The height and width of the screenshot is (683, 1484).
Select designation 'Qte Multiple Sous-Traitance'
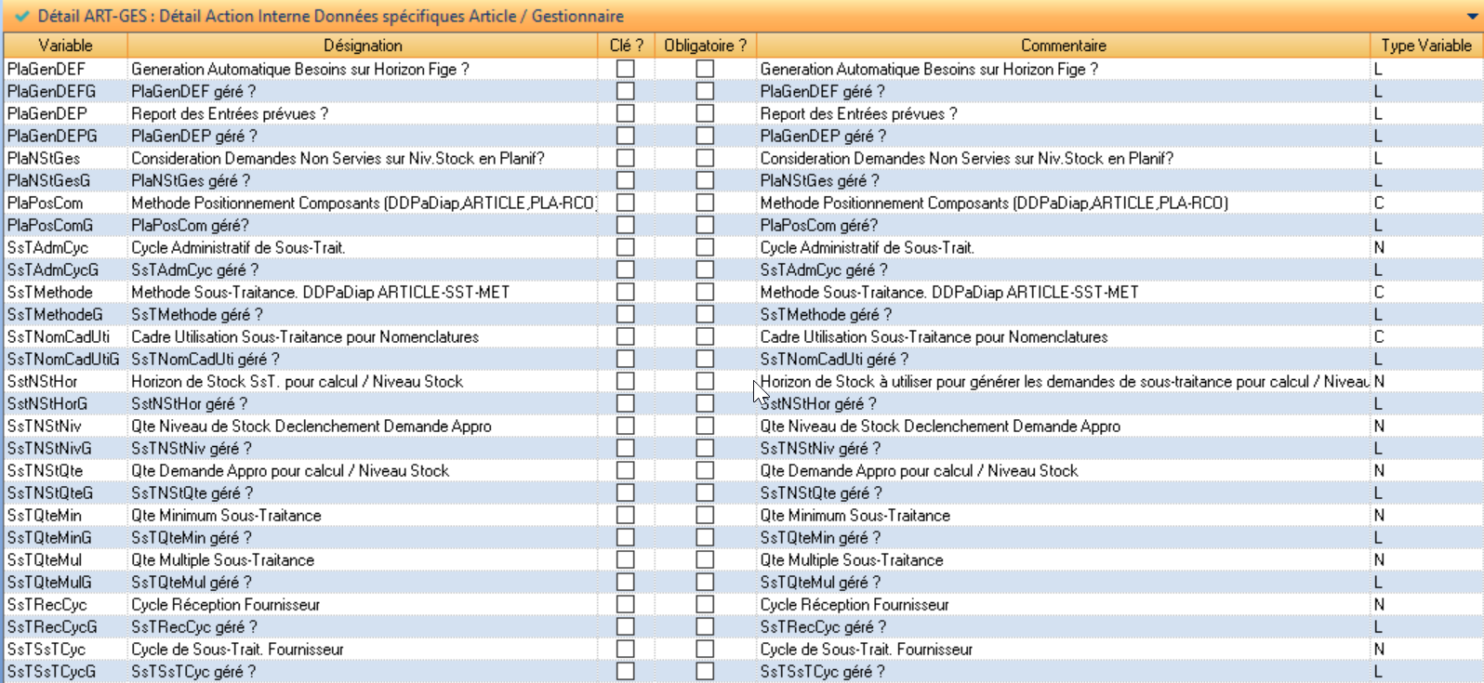[x=223, y=559]
